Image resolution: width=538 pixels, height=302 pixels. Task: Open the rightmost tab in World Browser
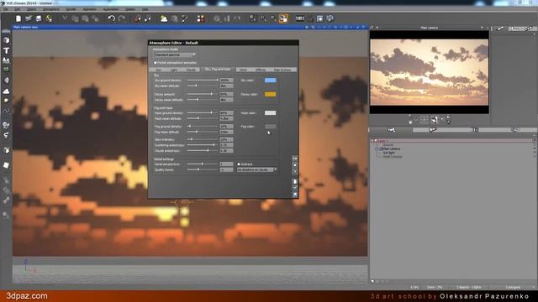click(516, 130)
